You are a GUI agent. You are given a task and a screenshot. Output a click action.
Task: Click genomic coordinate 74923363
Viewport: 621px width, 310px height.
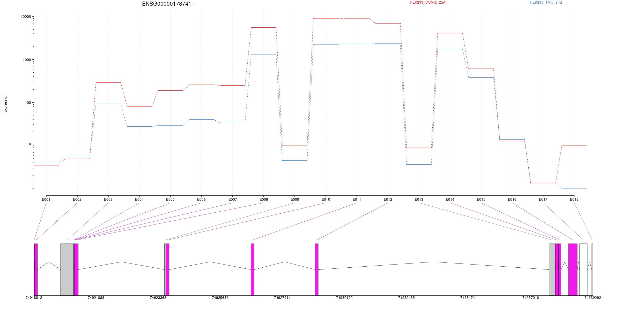(158, 298)
